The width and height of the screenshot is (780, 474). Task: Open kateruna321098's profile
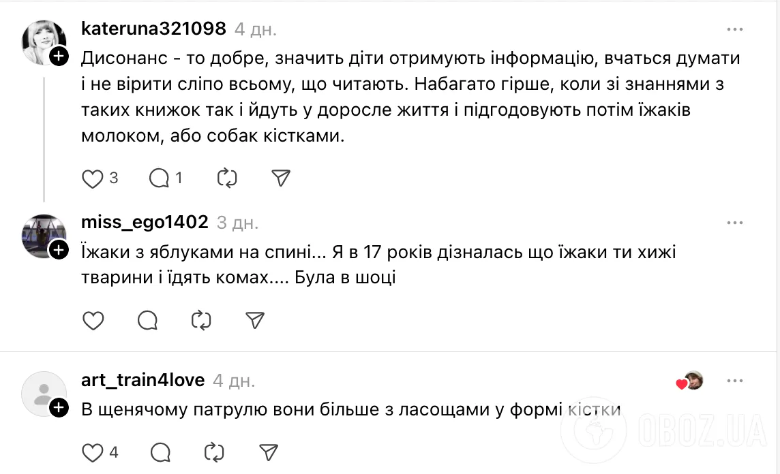[x=153, y=29]
